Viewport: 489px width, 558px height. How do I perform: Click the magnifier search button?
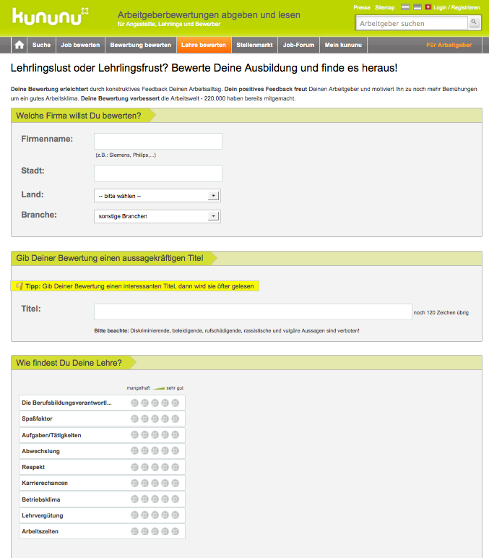pyautogui.click(x=474, y=23)
